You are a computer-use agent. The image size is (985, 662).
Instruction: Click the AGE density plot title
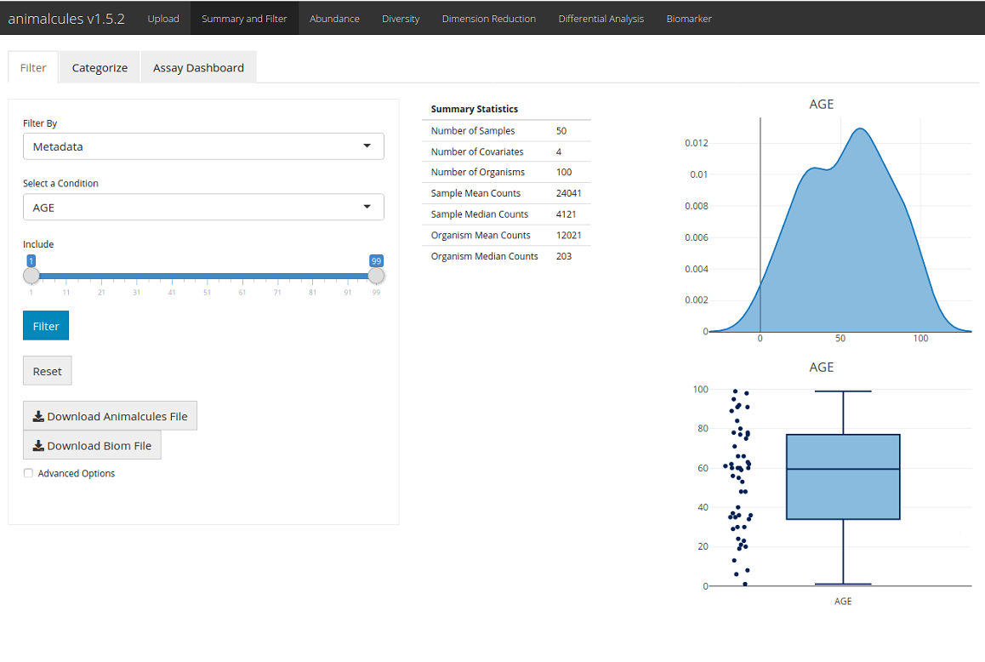(821, 105)
